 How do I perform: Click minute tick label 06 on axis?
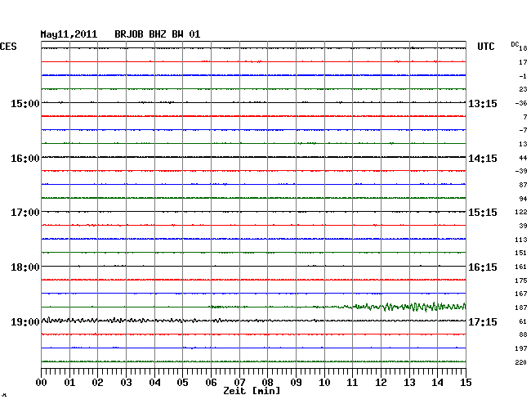click(x=211, y=382)
